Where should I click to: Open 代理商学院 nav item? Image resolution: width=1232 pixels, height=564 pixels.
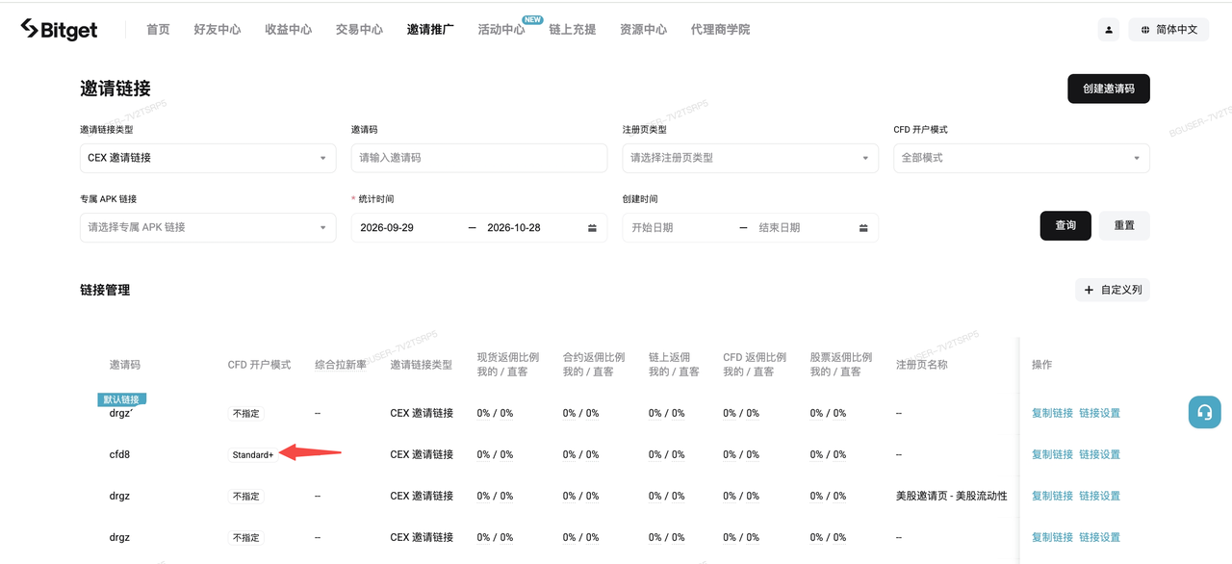[x=720, y=30]
